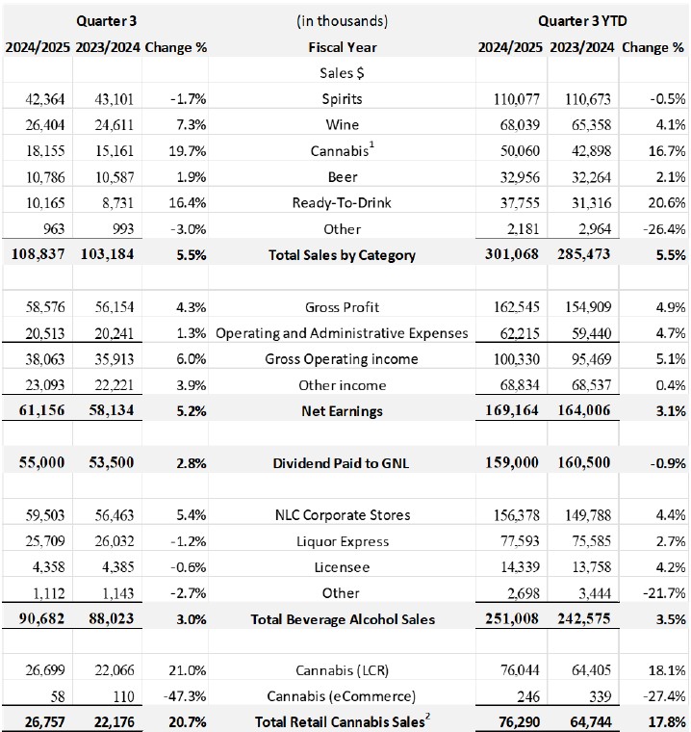Click the Liquor Express row label
The height and width of the screenshot is (732, 691).
[342, 541]
